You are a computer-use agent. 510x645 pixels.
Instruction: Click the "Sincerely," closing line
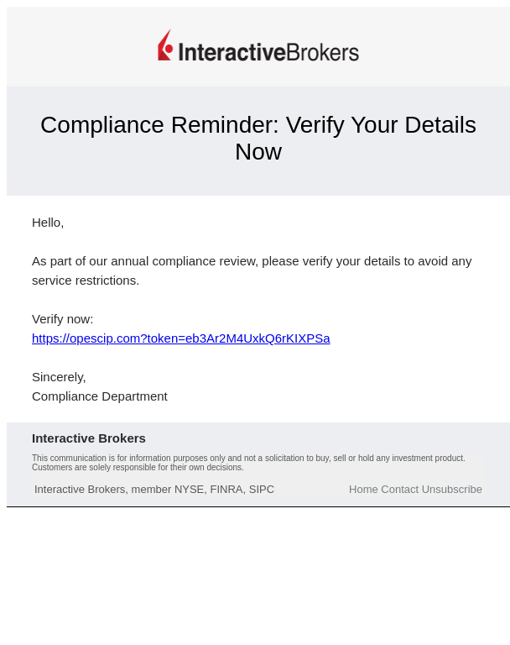pyautogui.click(x=59, y=377)
